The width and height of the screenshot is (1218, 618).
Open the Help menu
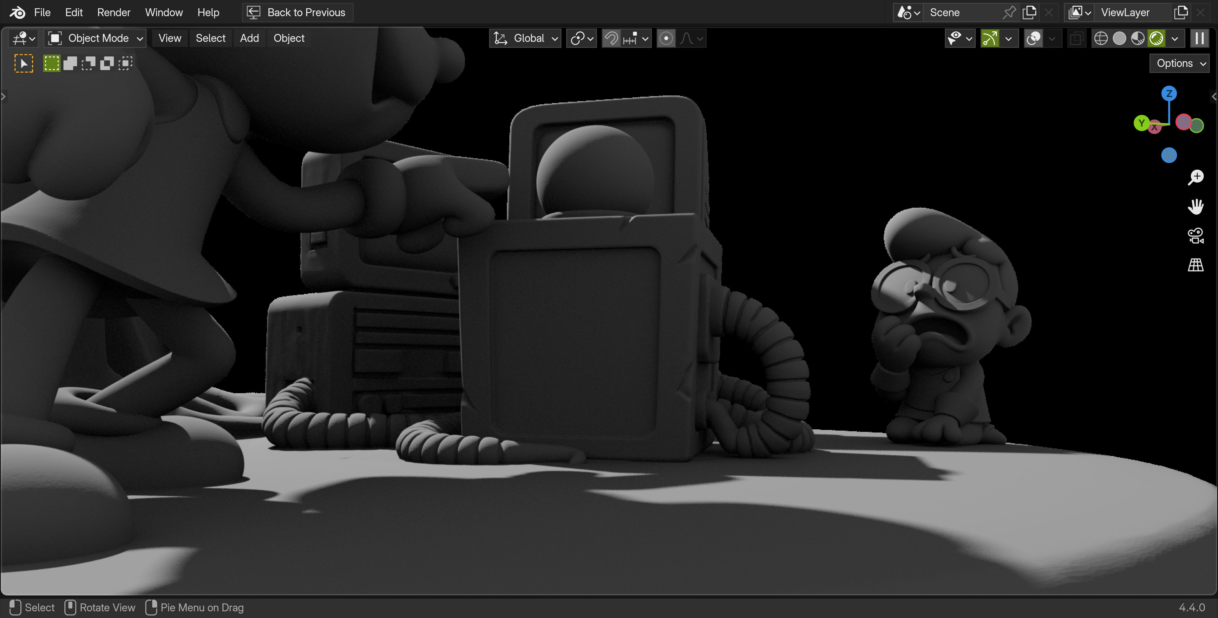[x=208, y=12]
